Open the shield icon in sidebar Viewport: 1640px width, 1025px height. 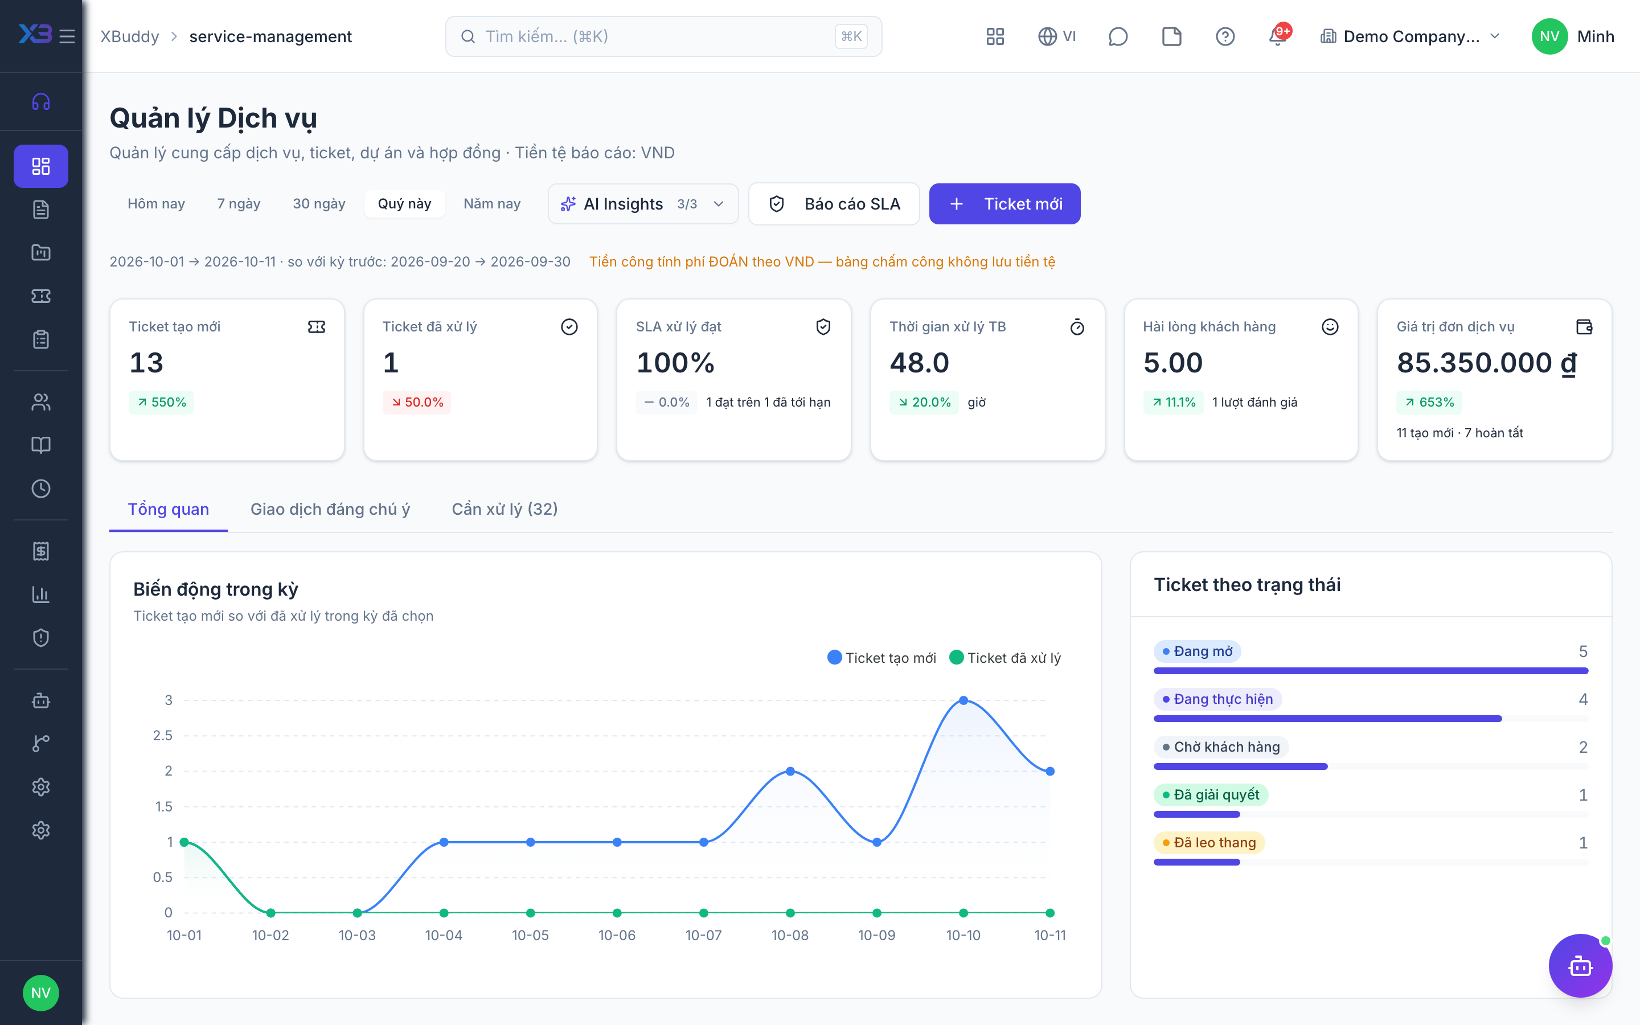point(40,638)
